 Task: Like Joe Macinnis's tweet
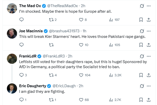(x=81, y=45)
